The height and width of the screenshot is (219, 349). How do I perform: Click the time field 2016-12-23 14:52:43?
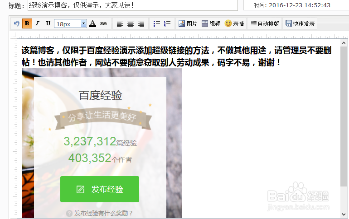pyautogui.click(x=299, y=5)
